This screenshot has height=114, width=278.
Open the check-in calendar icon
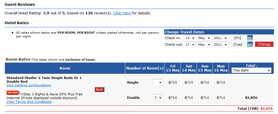point(250,38)
